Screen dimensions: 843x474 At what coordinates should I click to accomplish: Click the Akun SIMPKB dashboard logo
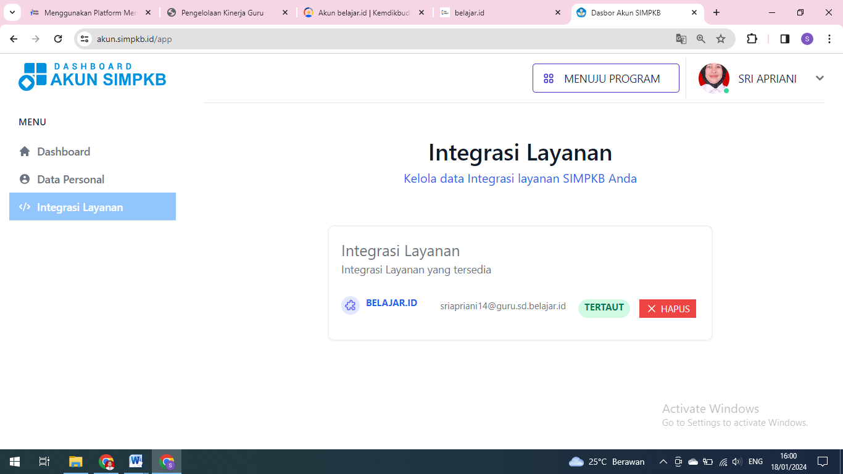click(x=92, y=77)
